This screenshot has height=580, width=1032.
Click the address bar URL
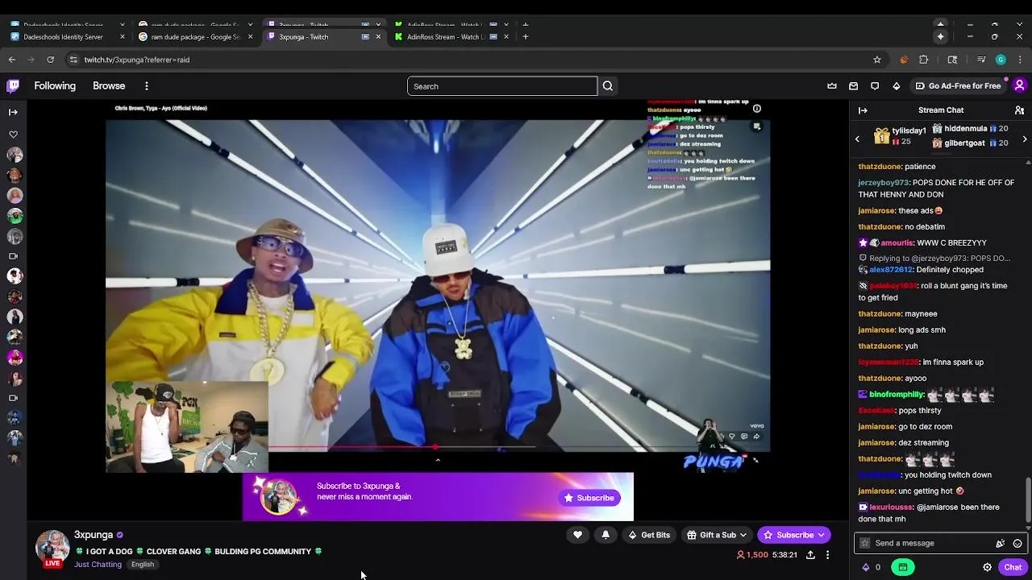137,60
